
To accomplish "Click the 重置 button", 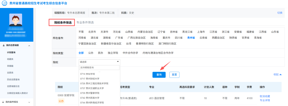I will [x=174, y=75].
